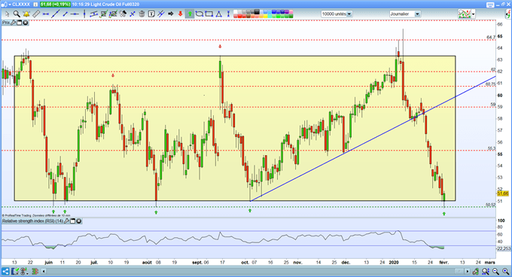Open the 10000 unités dropdown
Viewport: 512px width, 277px height.
point(337,14)
